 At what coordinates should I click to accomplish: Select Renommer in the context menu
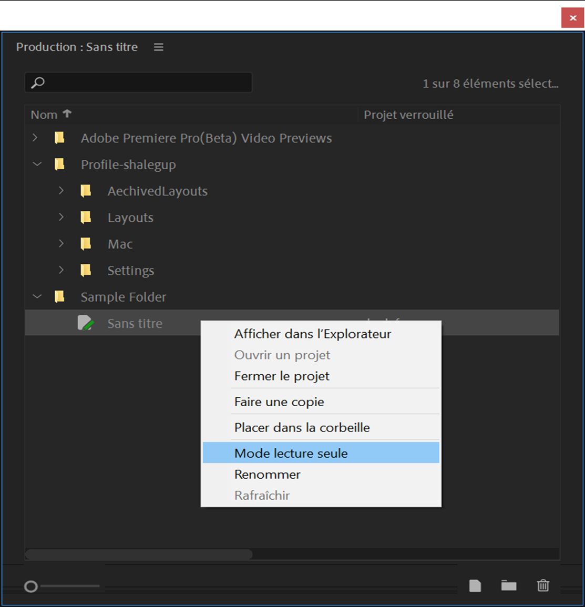point(267,475)
